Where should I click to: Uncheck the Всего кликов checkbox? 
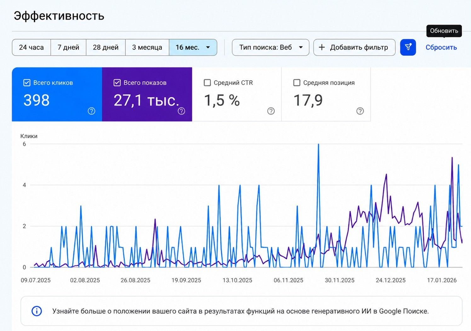tap(27, 83)
